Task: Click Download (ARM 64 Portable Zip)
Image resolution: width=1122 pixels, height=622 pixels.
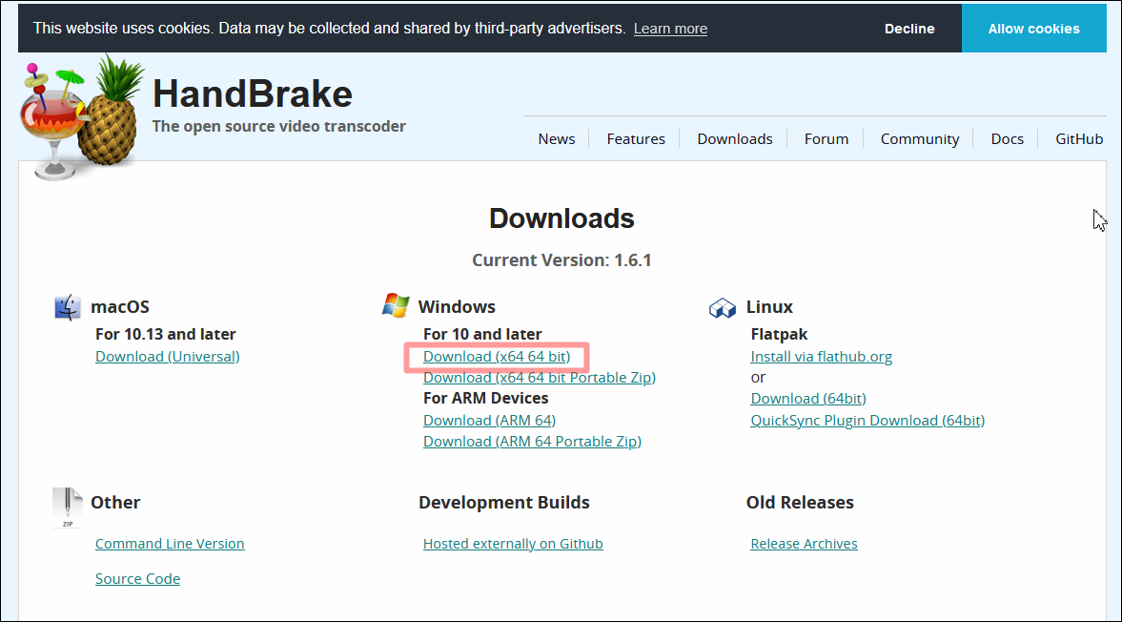Action: (532, 441)
